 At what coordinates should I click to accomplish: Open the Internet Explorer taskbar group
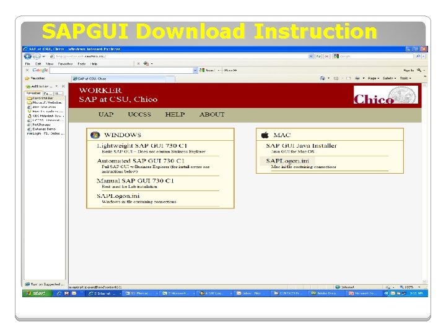(x=104, y=293)
